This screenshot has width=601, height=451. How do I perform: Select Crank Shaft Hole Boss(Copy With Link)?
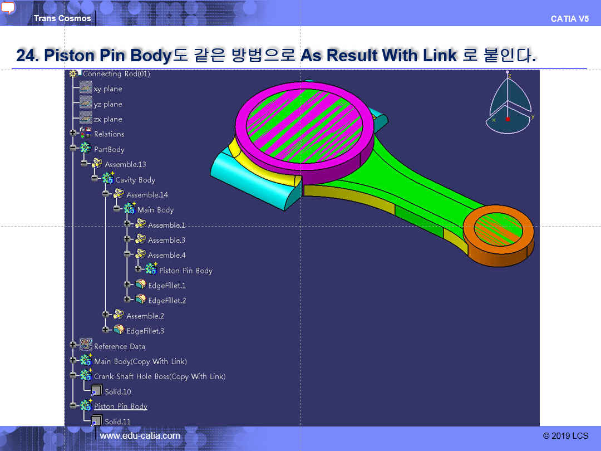159,376
